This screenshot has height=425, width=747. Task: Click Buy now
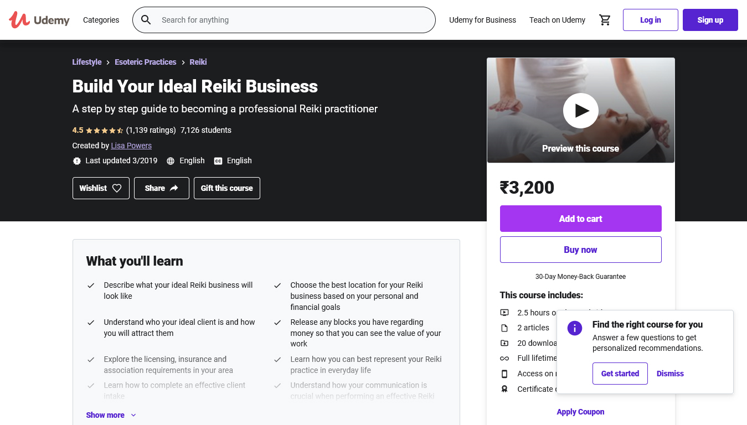pos(581,250)
